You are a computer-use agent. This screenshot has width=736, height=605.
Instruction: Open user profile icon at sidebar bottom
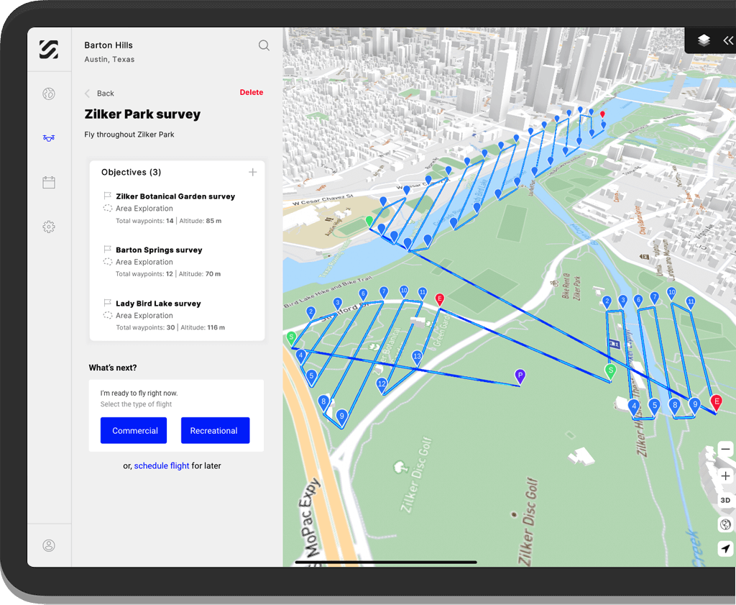tap(49, 545)
